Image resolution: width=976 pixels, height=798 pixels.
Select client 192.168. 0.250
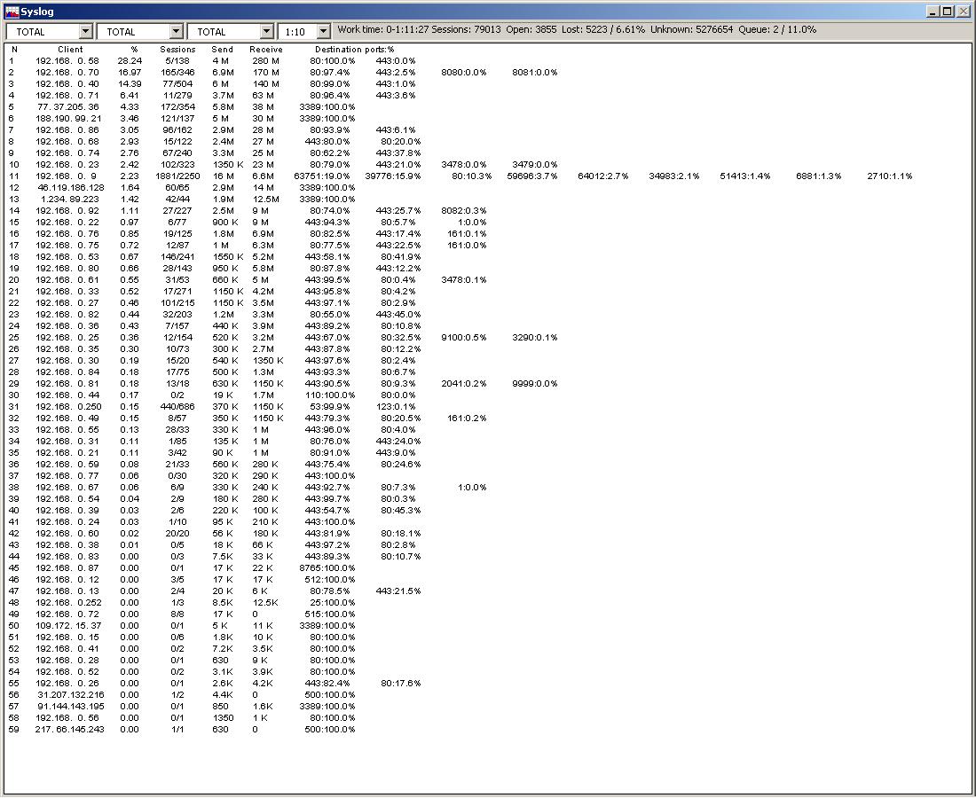point(68,406)
